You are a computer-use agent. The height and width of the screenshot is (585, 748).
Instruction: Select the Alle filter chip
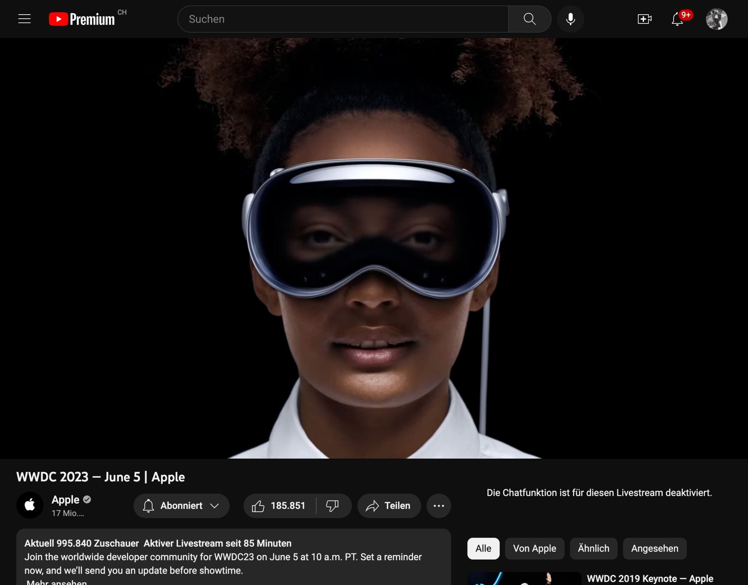tap(483, 548)
